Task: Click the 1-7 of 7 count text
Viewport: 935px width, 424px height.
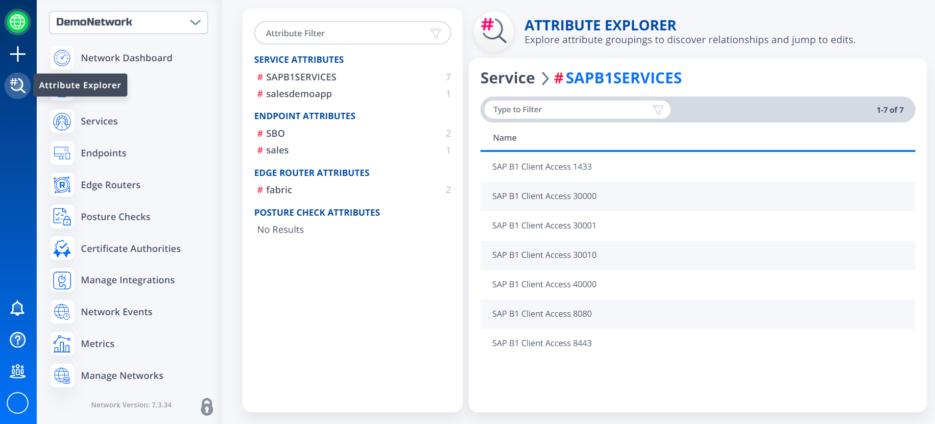Action: [890, 110]
